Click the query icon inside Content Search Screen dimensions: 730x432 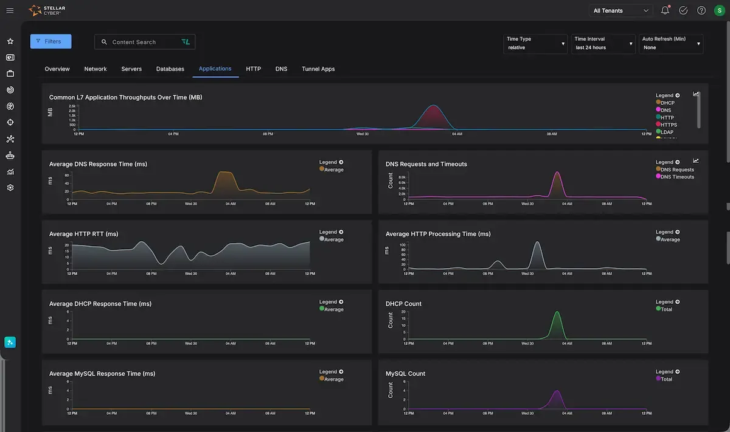pos(186,42)
